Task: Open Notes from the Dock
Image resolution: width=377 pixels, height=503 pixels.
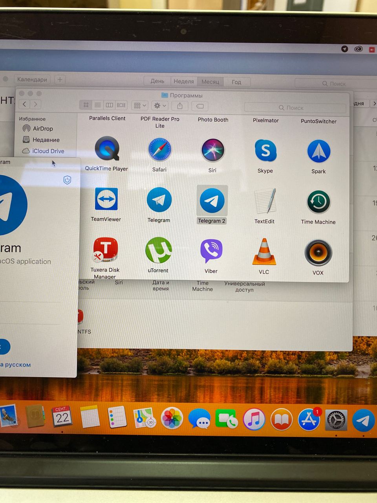Action: click(90, 417)
